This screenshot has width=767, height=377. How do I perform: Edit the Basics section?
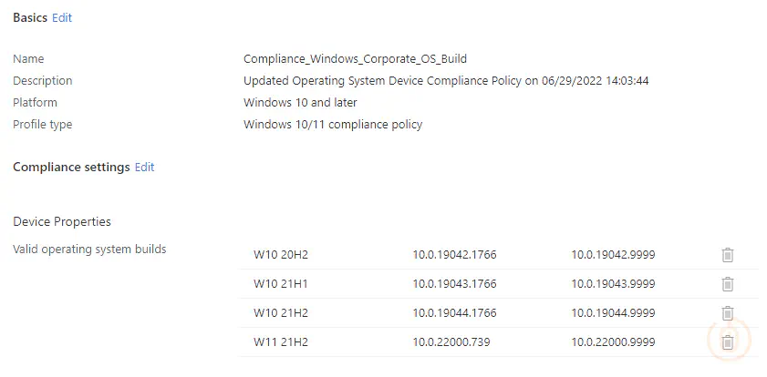pos(62,17)
